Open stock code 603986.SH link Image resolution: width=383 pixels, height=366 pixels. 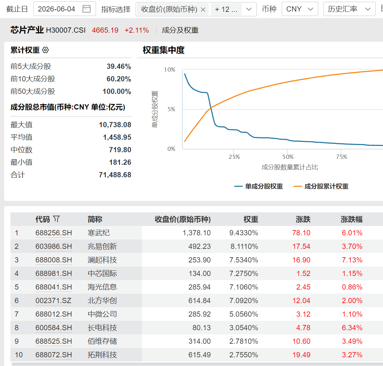pos(54,246)
